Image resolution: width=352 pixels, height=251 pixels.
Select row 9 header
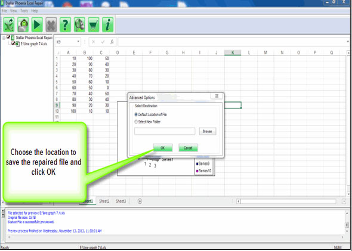coord(57,105)
